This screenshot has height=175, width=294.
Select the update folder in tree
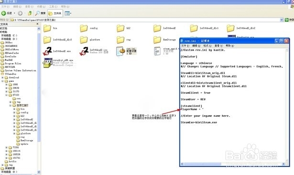click(x=24, y=144)
